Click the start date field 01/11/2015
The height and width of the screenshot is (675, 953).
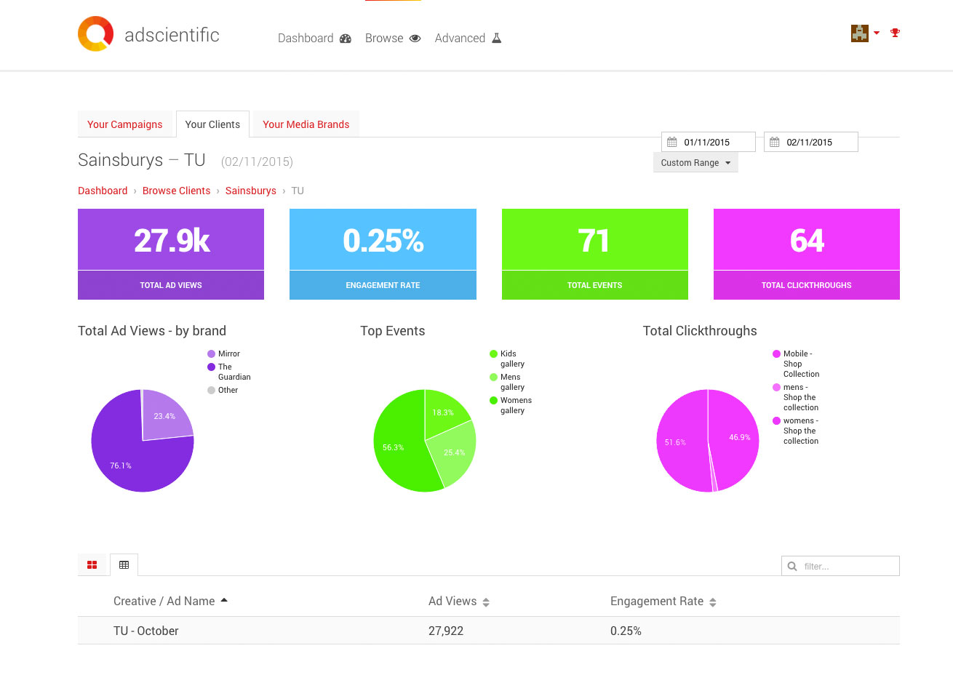tap(709, 142)
